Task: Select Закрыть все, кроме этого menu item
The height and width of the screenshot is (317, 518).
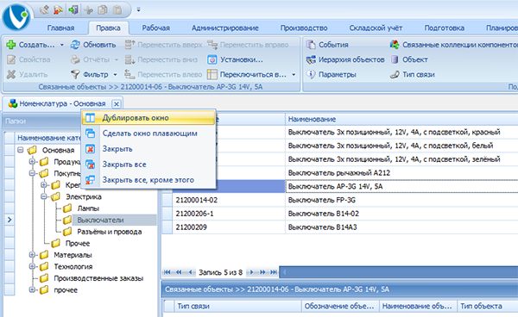Action: (148, 180)
